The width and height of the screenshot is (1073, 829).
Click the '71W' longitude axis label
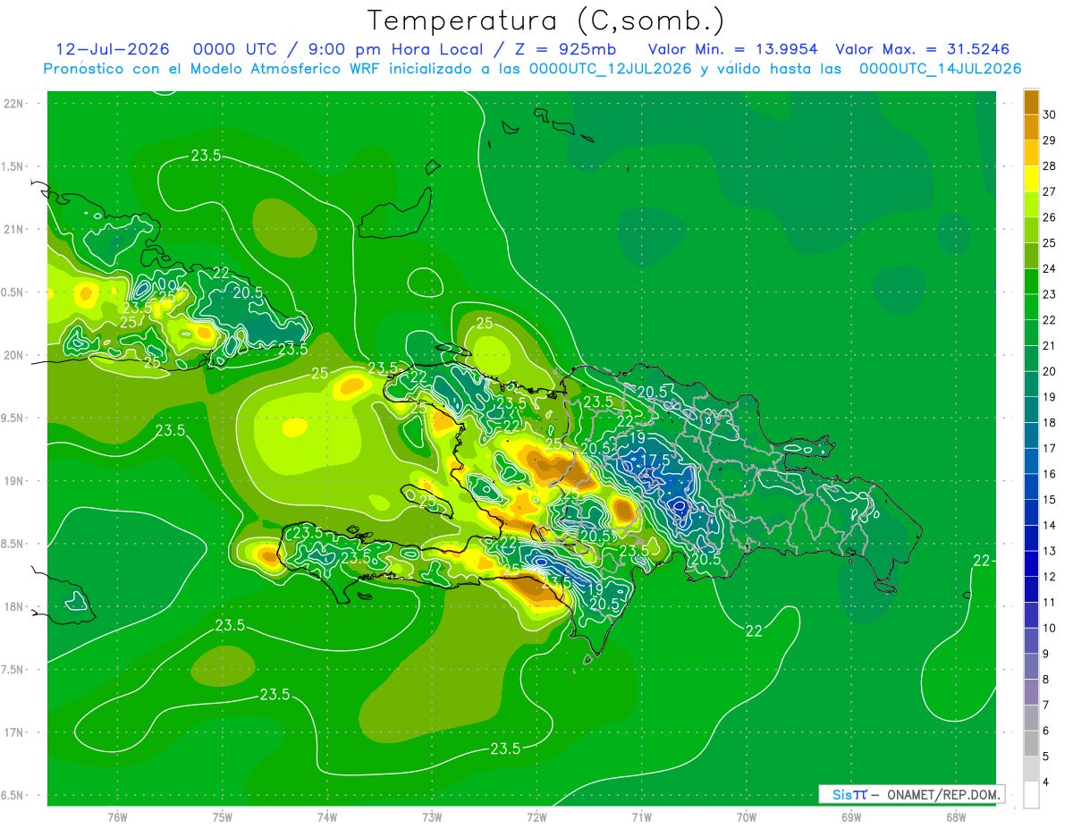pyautogui.click(x=641, y=817)
